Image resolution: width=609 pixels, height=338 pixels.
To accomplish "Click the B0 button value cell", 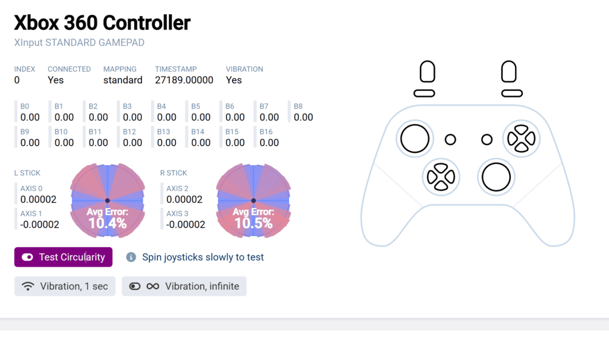I will pyautogui.click(x=30, y=112).
